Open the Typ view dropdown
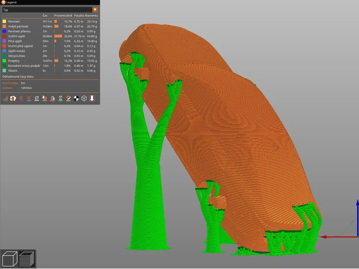The height and width of the screenshot is (269, 359). [x=47, y=9]
